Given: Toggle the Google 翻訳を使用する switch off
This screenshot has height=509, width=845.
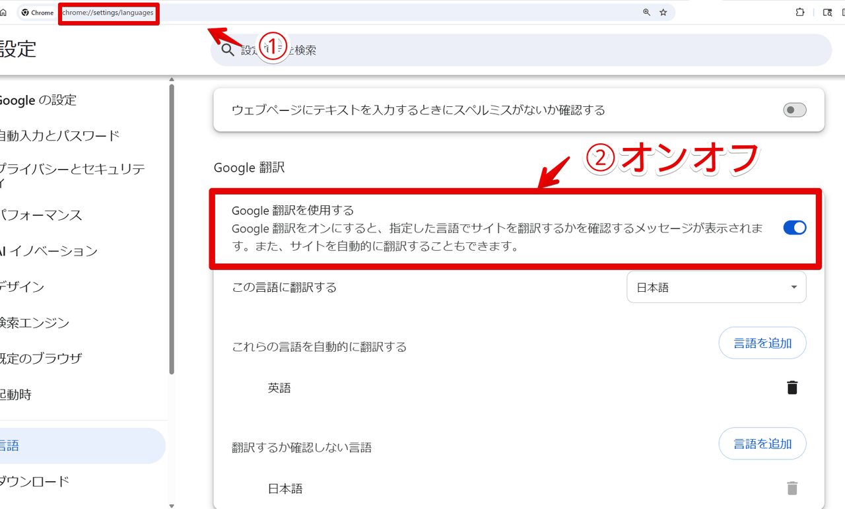Looking at the screenshot, I should pyautogui.click(x=794, y=227).
